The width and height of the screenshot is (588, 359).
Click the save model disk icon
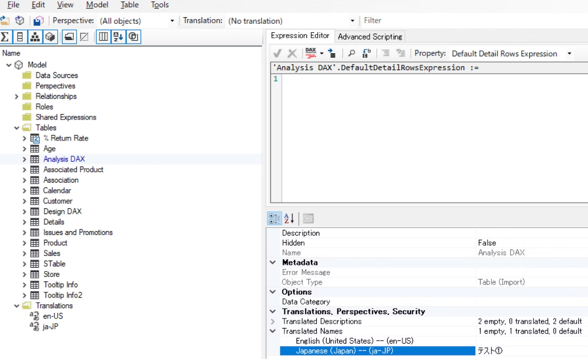[39, 21]
